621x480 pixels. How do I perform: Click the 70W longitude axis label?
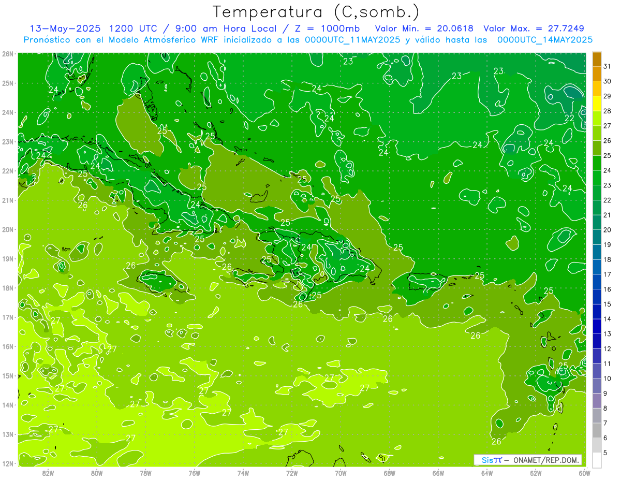coord(341,473)
